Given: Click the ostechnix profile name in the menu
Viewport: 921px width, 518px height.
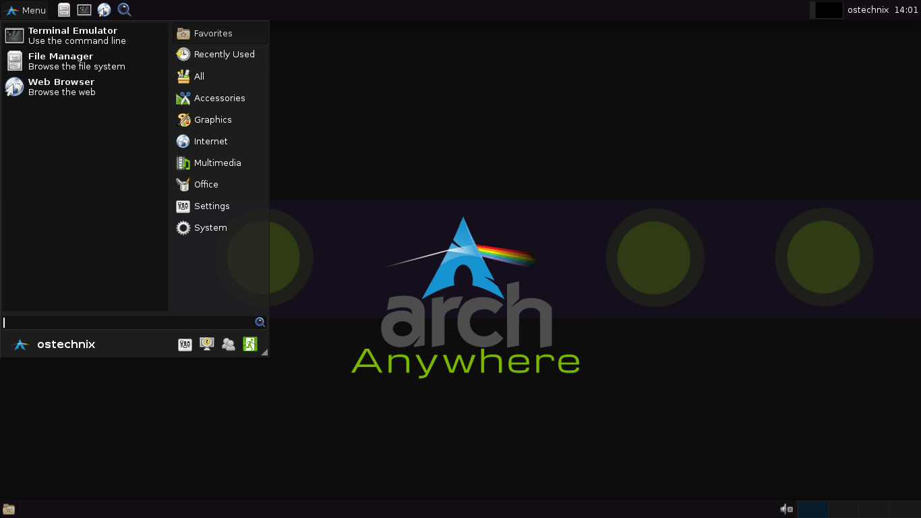Looking at the screenshot, I should [66, 344].
